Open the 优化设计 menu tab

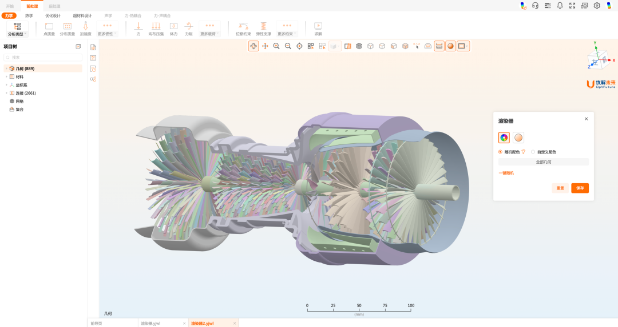[x=53, y=16]
